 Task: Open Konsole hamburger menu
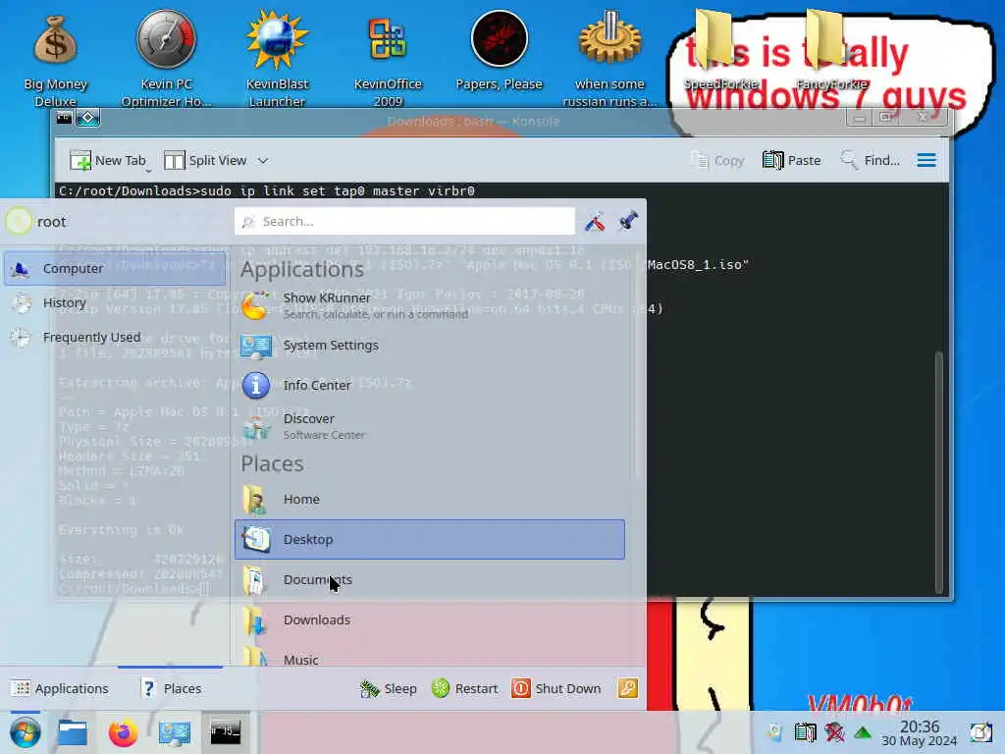click(926, 160)
